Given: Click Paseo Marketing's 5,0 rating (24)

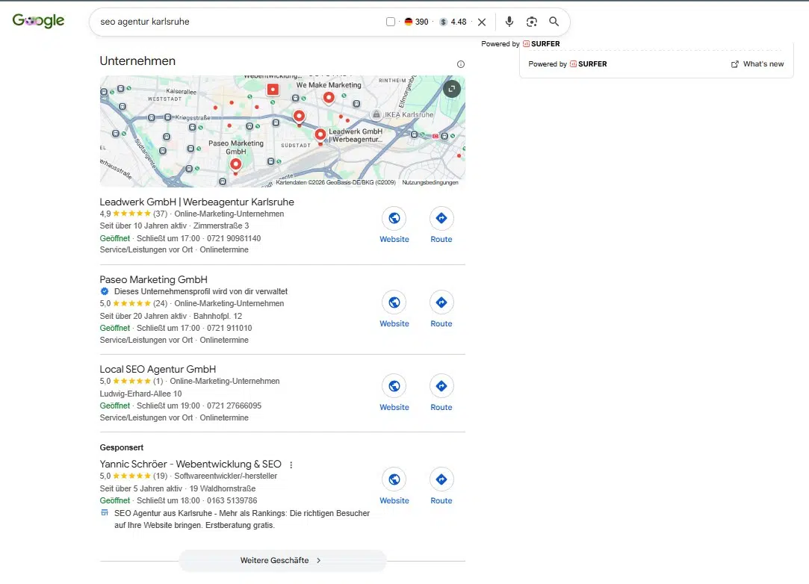Looking at the screenshot, I should tap(134, 303).
